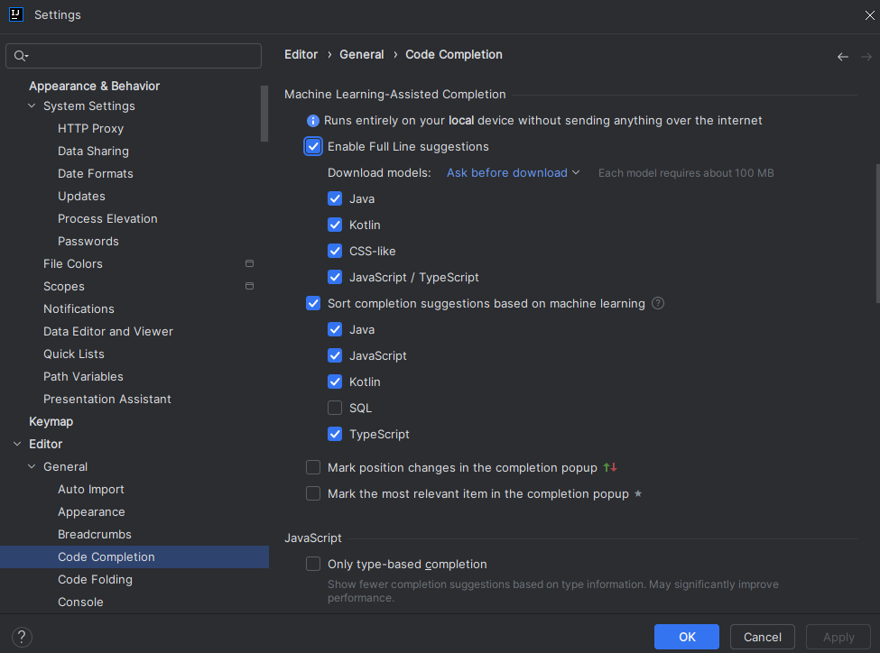Screen dimensions: 880x653
Task: Select Code Completion in the tree
Action: (x=134, y=557)
